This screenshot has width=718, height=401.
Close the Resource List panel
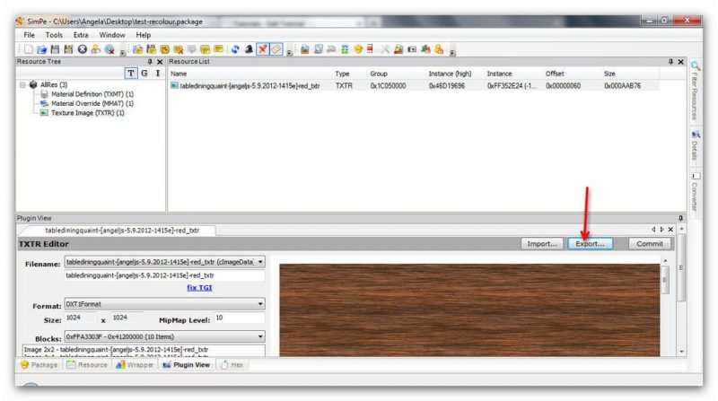[681, 62]
